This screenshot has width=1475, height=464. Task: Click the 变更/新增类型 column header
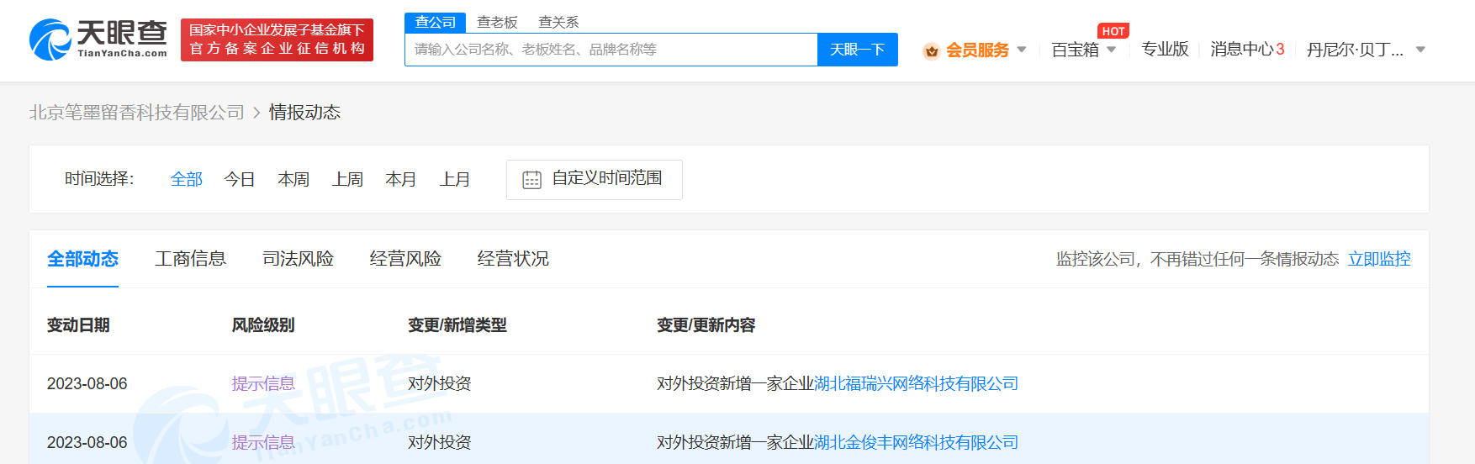click(457, 325)
